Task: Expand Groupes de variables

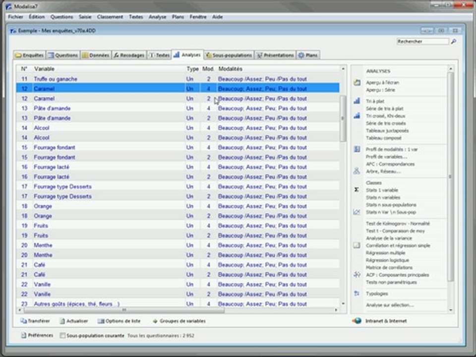Action: coord(178,321)
